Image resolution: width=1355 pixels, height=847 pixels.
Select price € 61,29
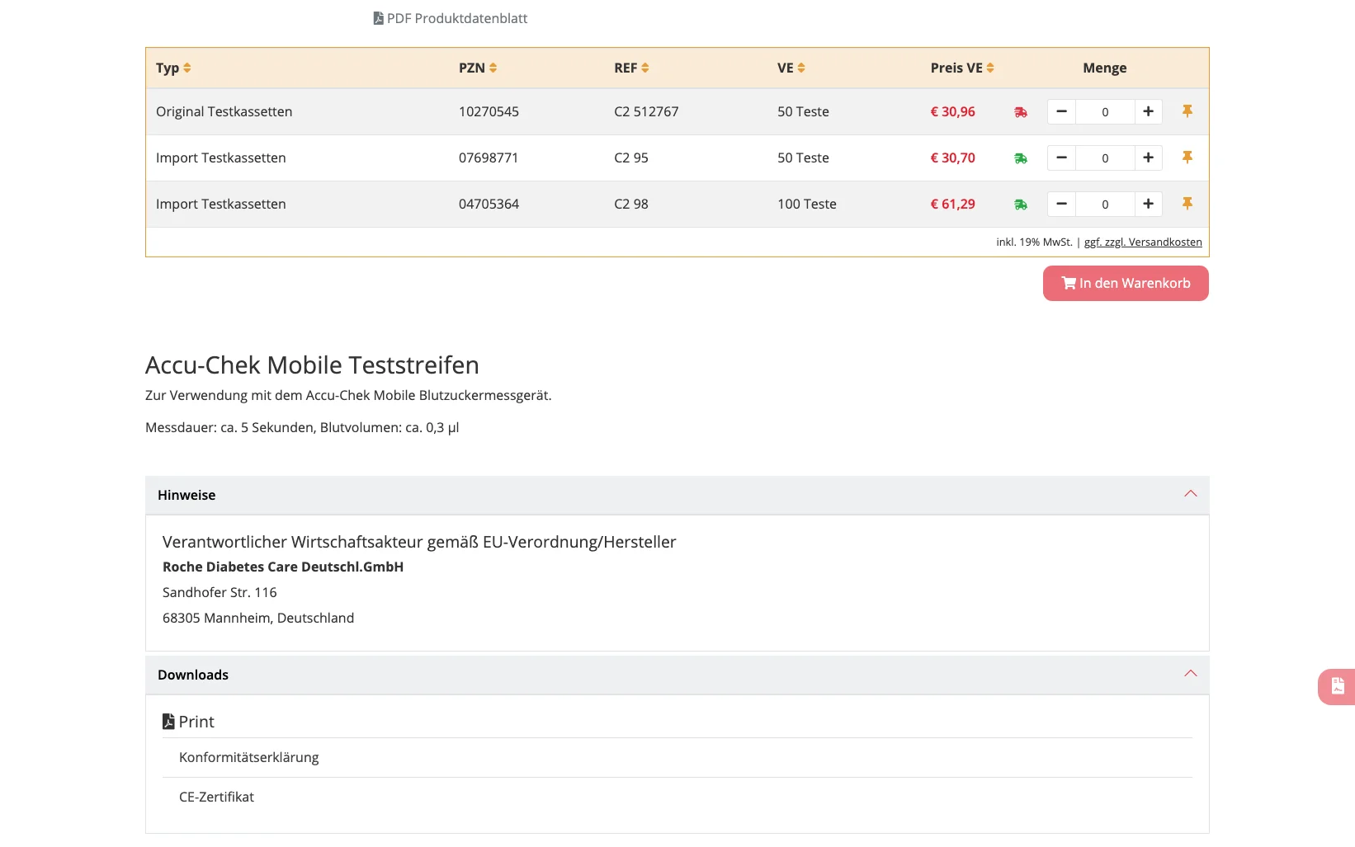tap(953, 204)
